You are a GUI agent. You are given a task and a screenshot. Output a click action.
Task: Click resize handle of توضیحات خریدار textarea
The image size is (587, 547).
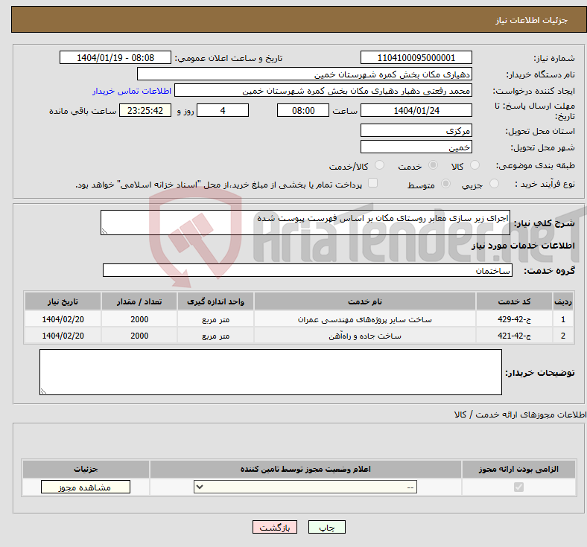[43, 391]
